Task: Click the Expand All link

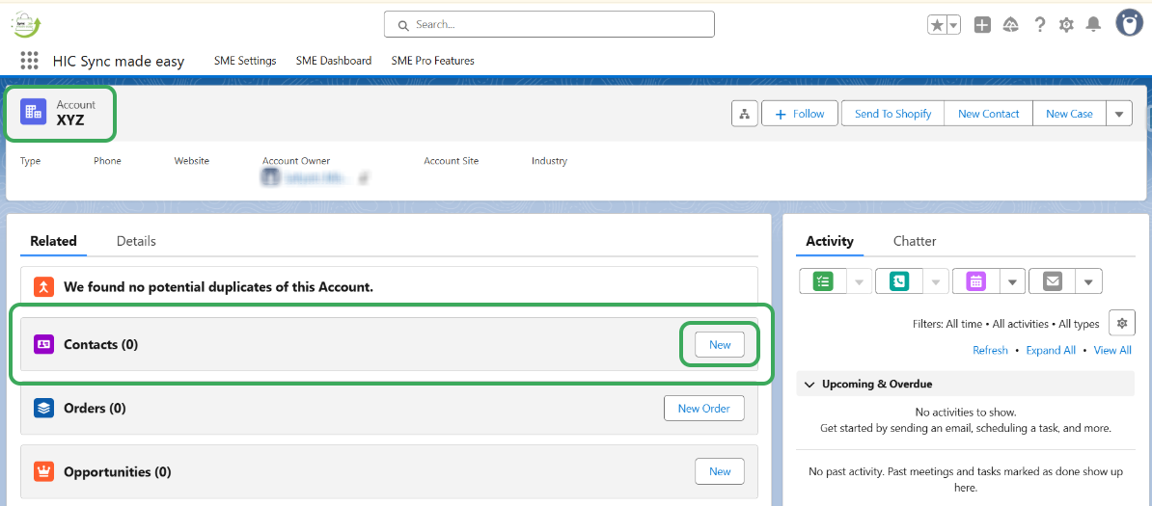Action: (1051, 350)
